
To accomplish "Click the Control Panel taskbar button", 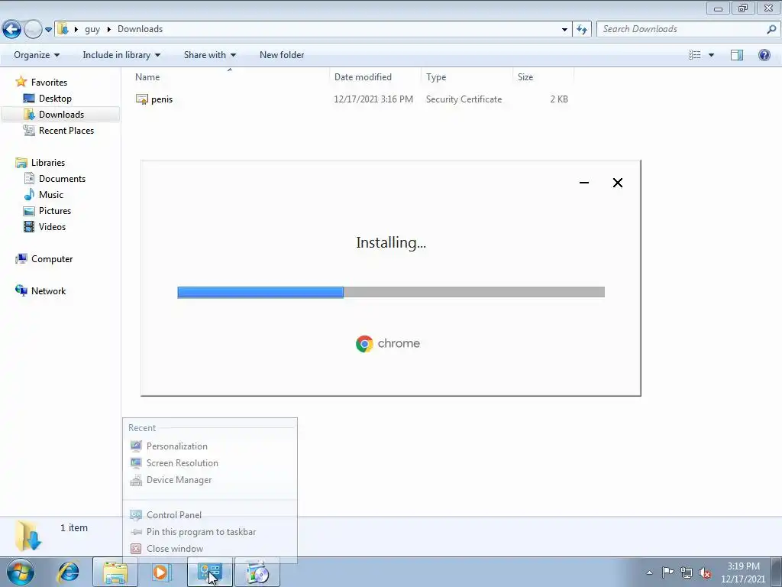I will pos(209,572).
